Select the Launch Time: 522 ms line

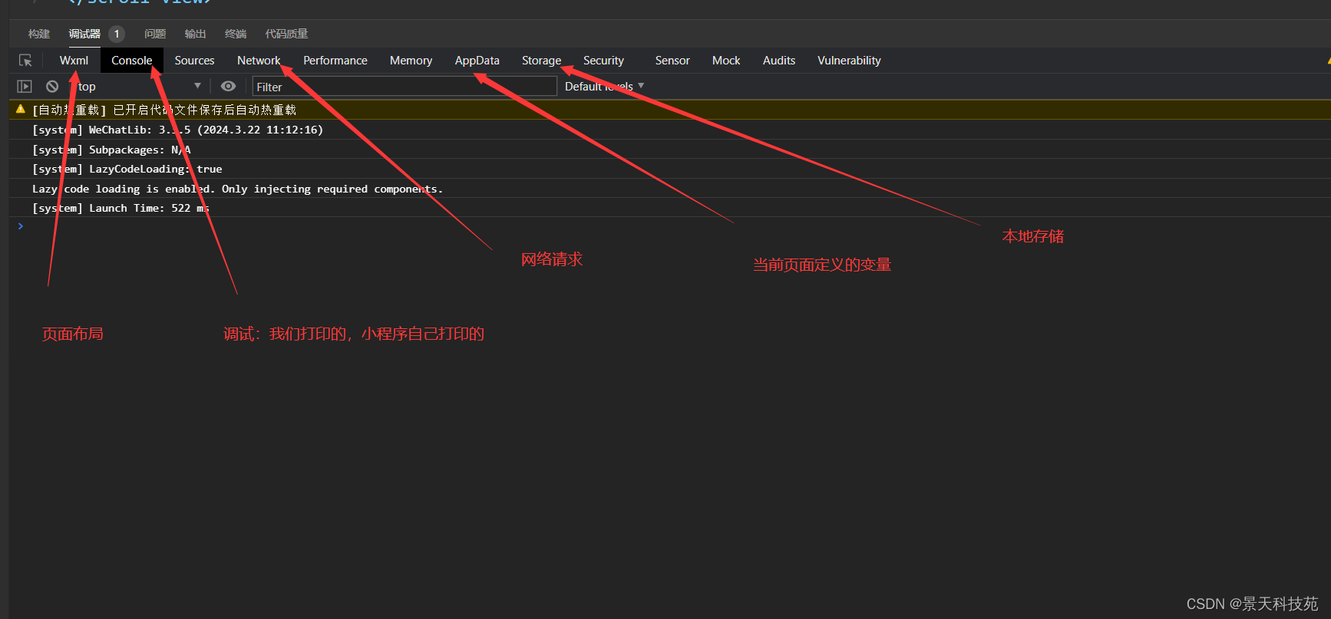pyautogui.click(x=669, y=208)
